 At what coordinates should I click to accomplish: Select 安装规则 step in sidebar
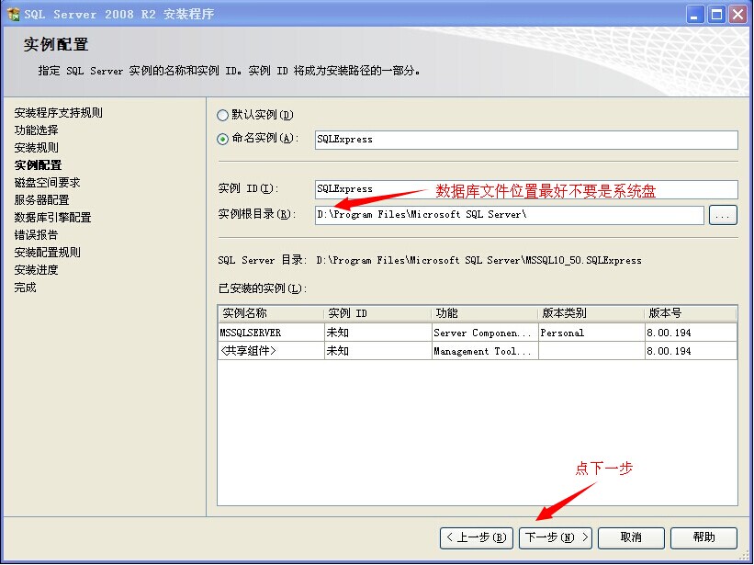(36, 148)
